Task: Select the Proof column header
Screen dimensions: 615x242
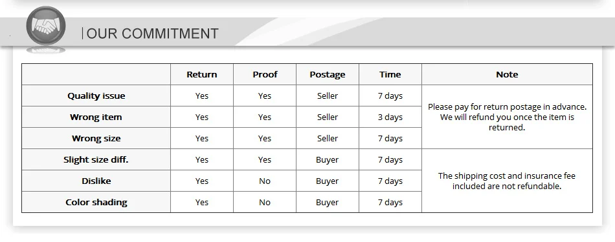Action: coord(265,74)
